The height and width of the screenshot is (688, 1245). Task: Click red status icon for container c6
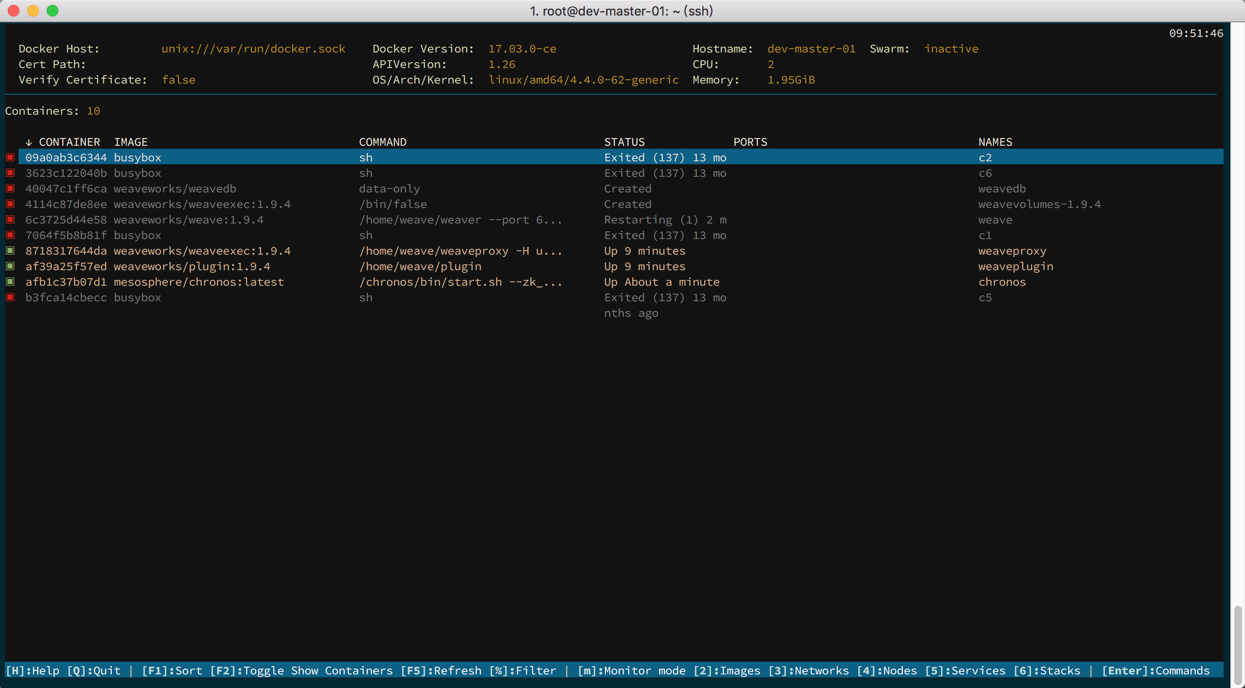click(10, 173)
